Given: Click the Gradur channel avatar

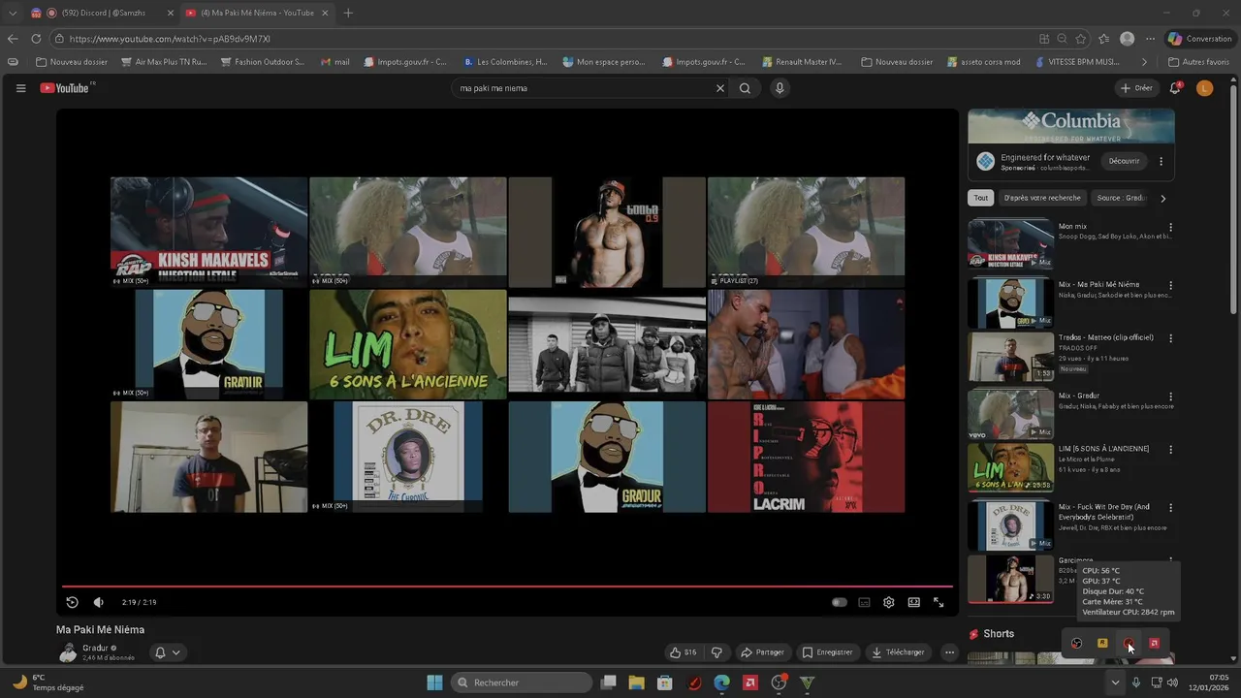Looking at the screenshot, I should coord(67,652).
